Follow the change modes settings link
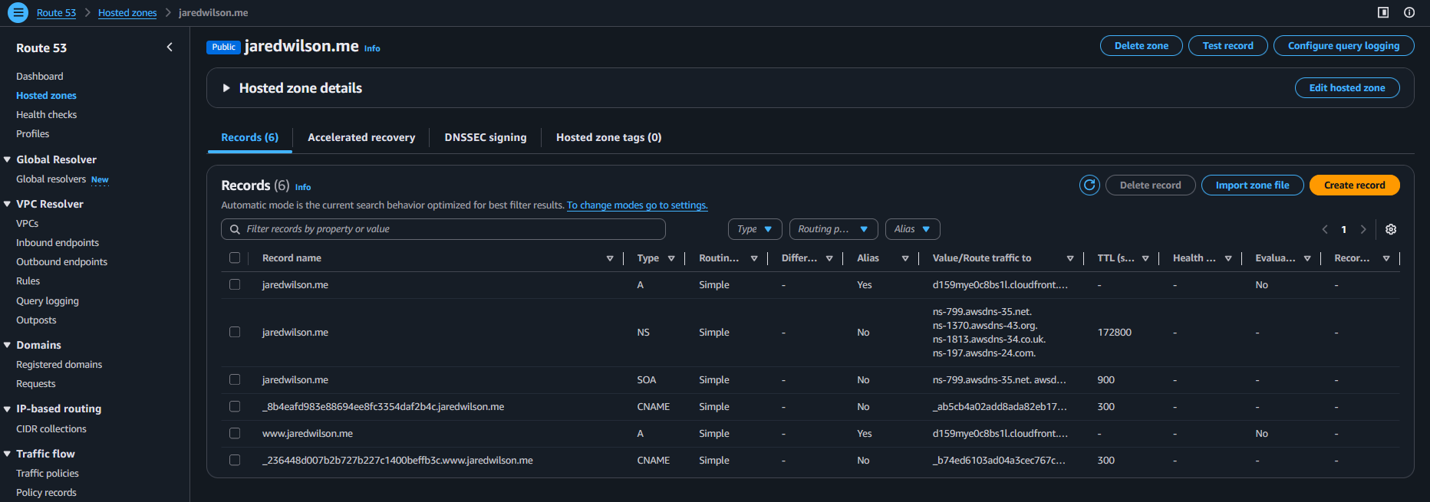 tap(637, 205)
